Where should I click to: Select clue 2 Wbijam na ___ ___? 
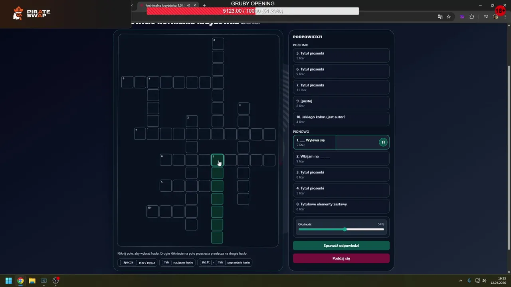(x=341, y=158)
